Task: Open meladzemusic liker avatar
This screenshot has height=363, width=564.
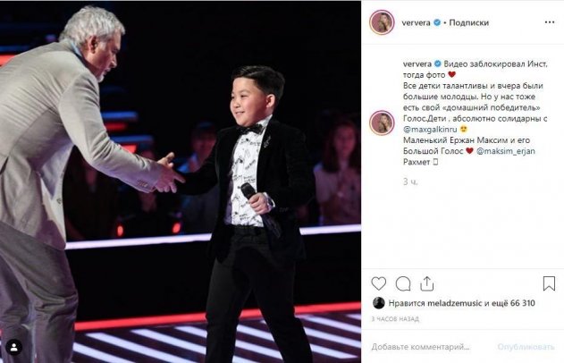Action: coord(378,303)
